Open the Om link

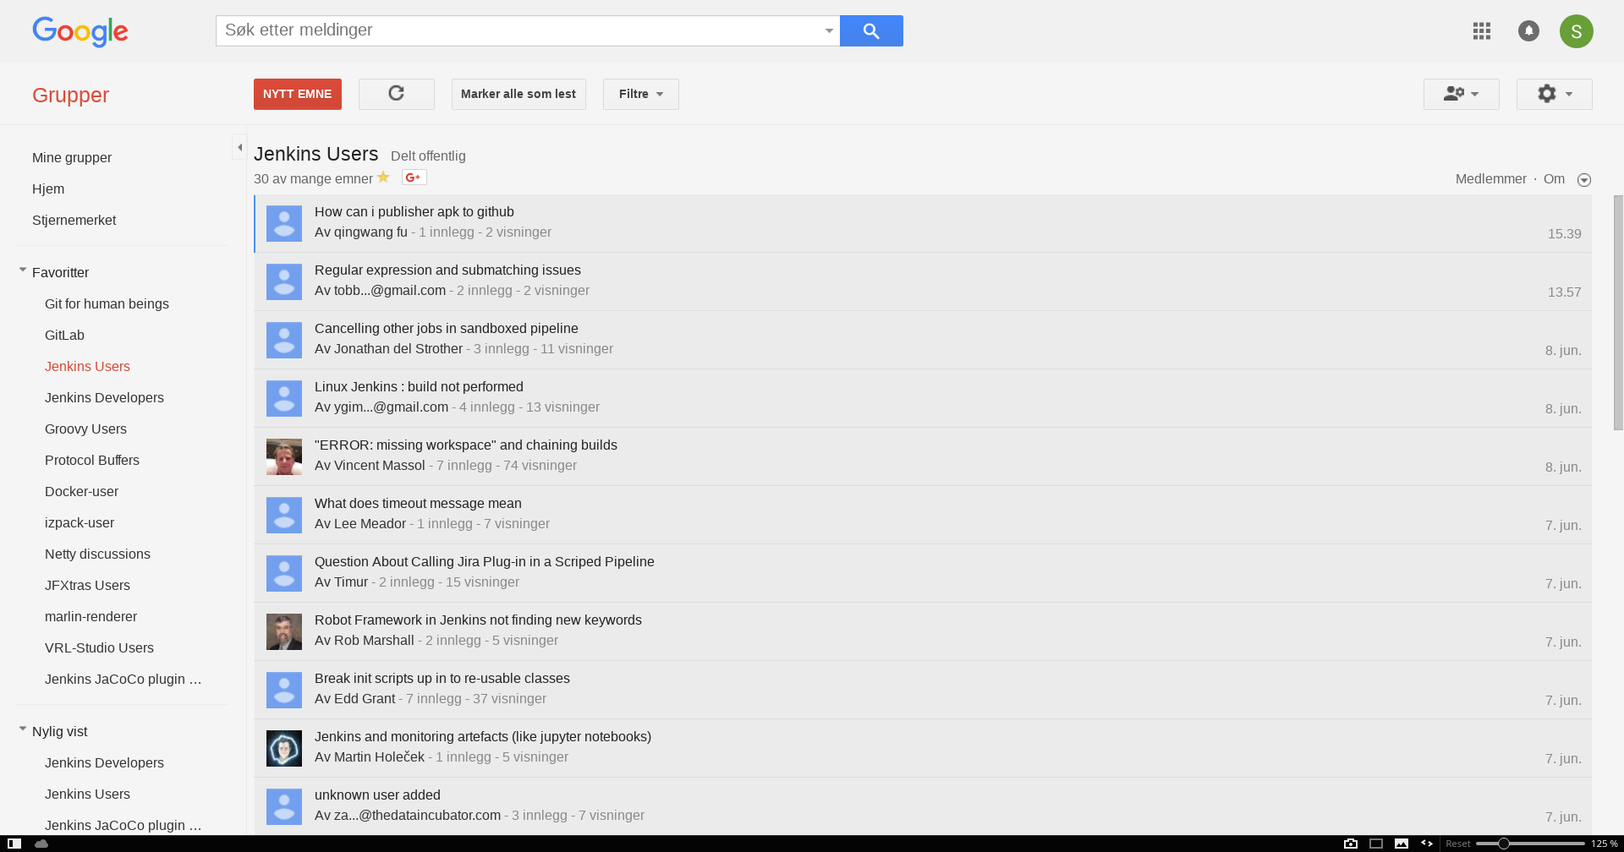click(1554, 178)
